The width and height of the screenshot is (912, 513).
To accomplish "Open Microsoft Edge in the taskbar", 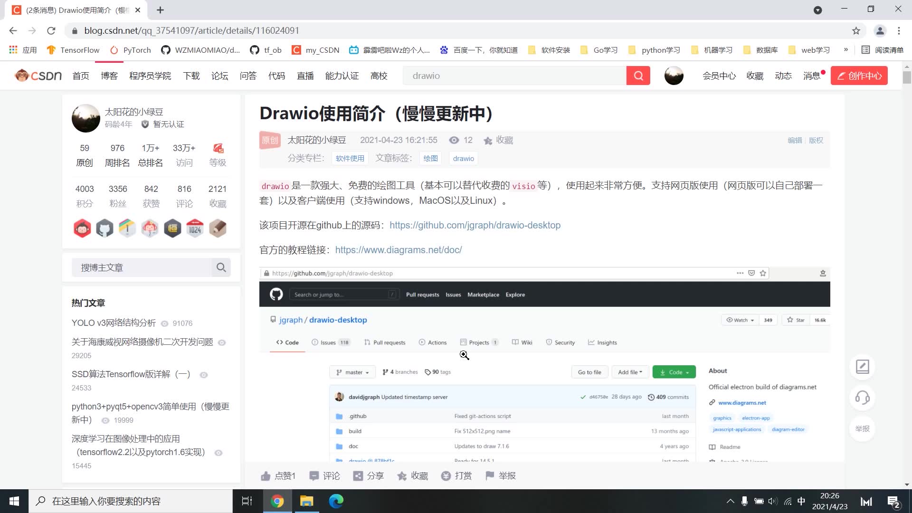I will tap(336, 501).
